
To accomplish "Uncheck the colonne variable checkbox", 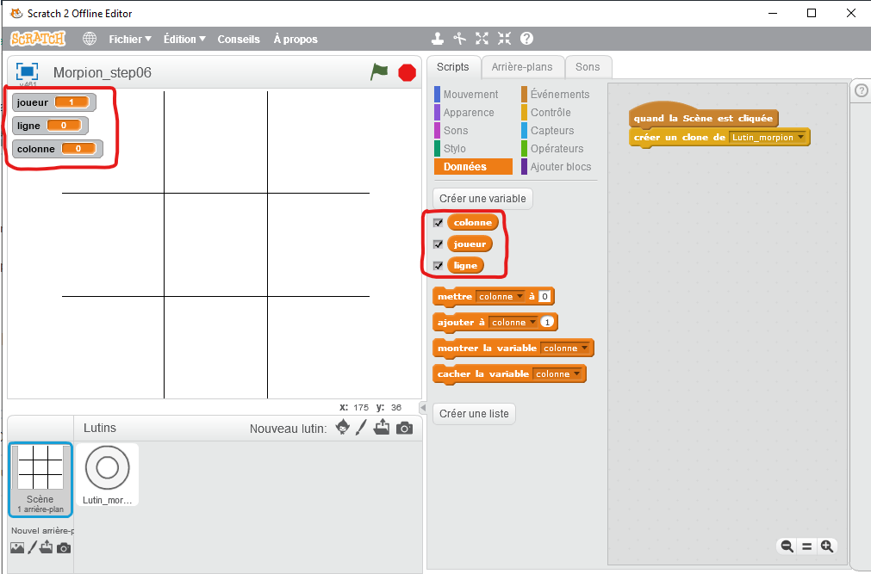I will [438, 223].
